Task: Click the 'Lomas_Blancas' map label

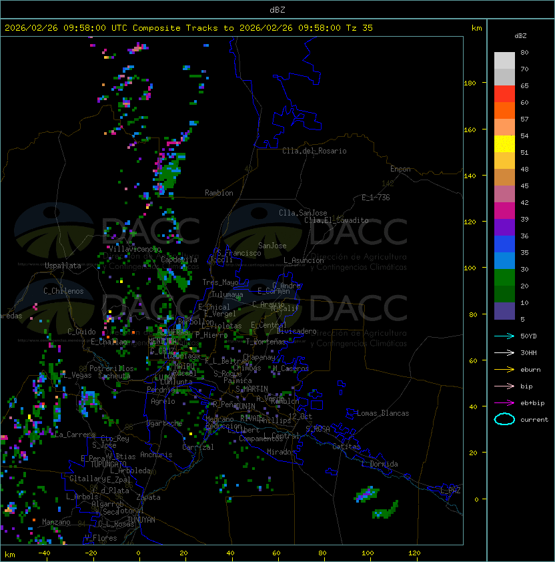Action: click(383, 413)
